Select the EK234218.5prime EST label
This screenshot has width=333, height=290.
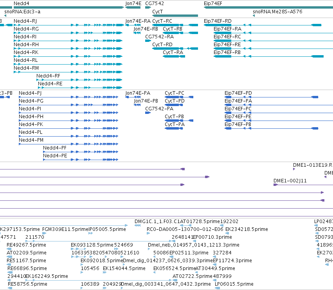coord(247,229)
